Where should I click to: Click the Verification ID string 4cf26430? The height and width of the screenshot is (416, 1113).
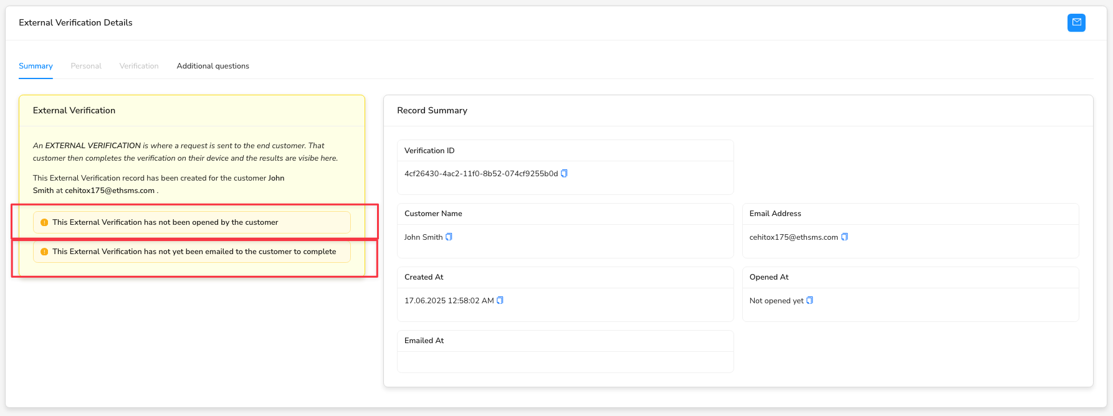(480, 174)
